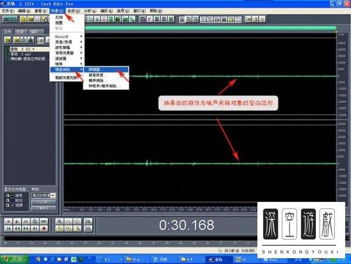Start playback with the Play button
The image size is (351, 264).
(17, 221)
